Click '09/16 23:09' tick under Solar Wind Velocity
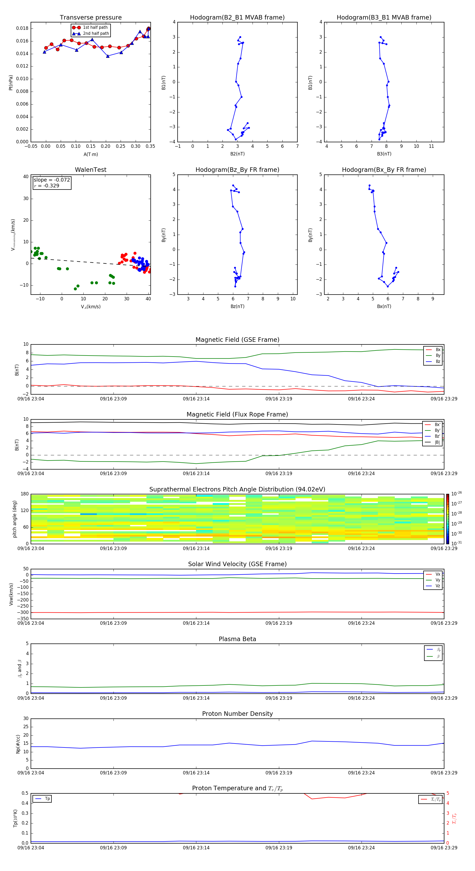475x871 pixels. pos(113,623)
